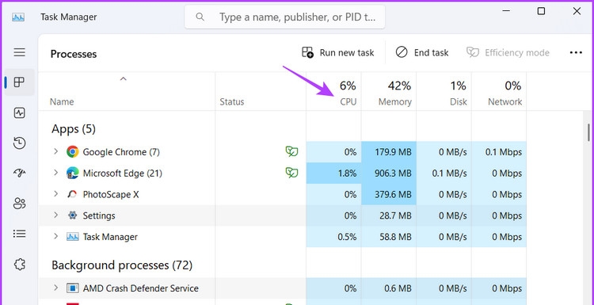The image size is (594, 305).
Task: Open the Services sidebar icon
Action: click(19, 264)
